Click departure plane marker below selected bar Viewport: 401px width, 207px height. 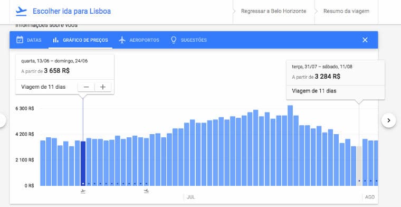click(83, 191)
